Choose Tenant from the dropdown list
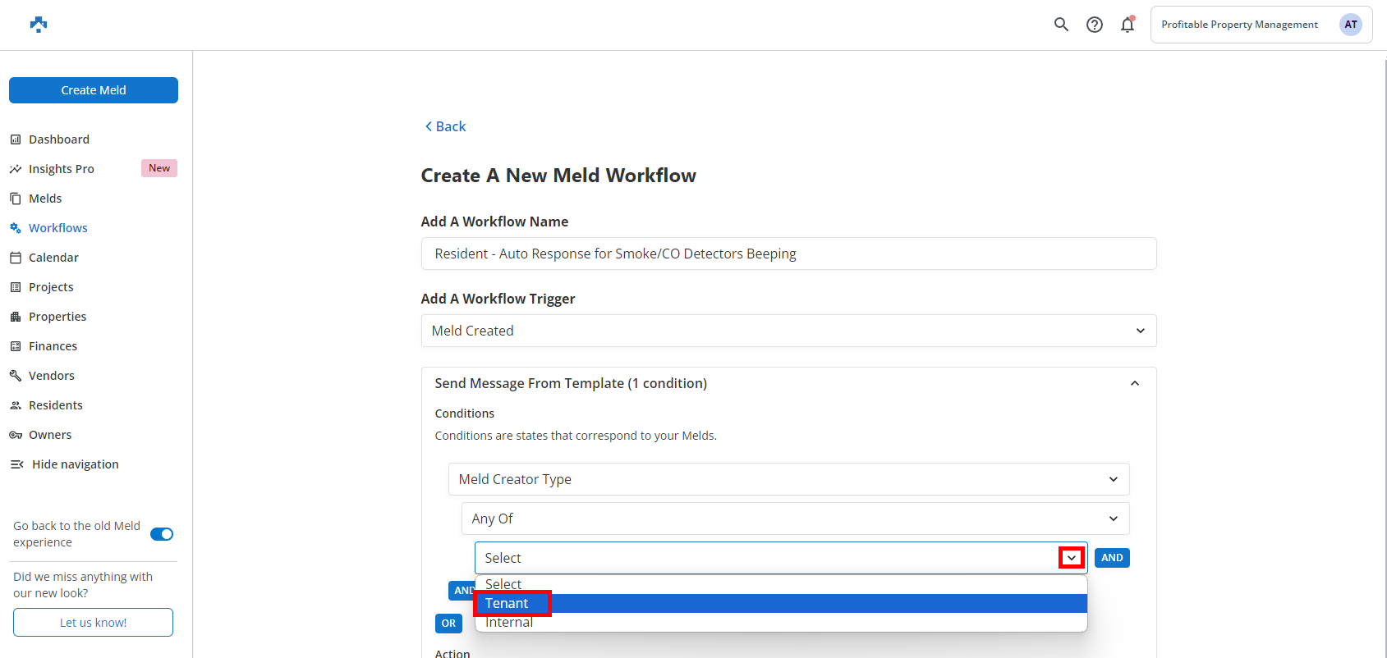1387x658 pixels. pyautogui.click(x=507, y=604)
